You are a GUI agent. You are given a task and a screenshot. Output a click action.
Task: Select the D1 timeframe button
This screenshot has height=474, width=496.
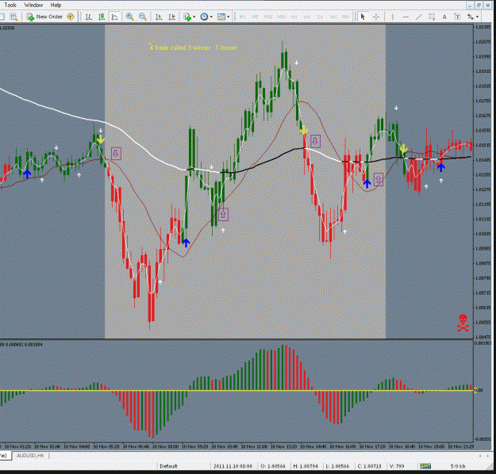(x=320, y=17)
